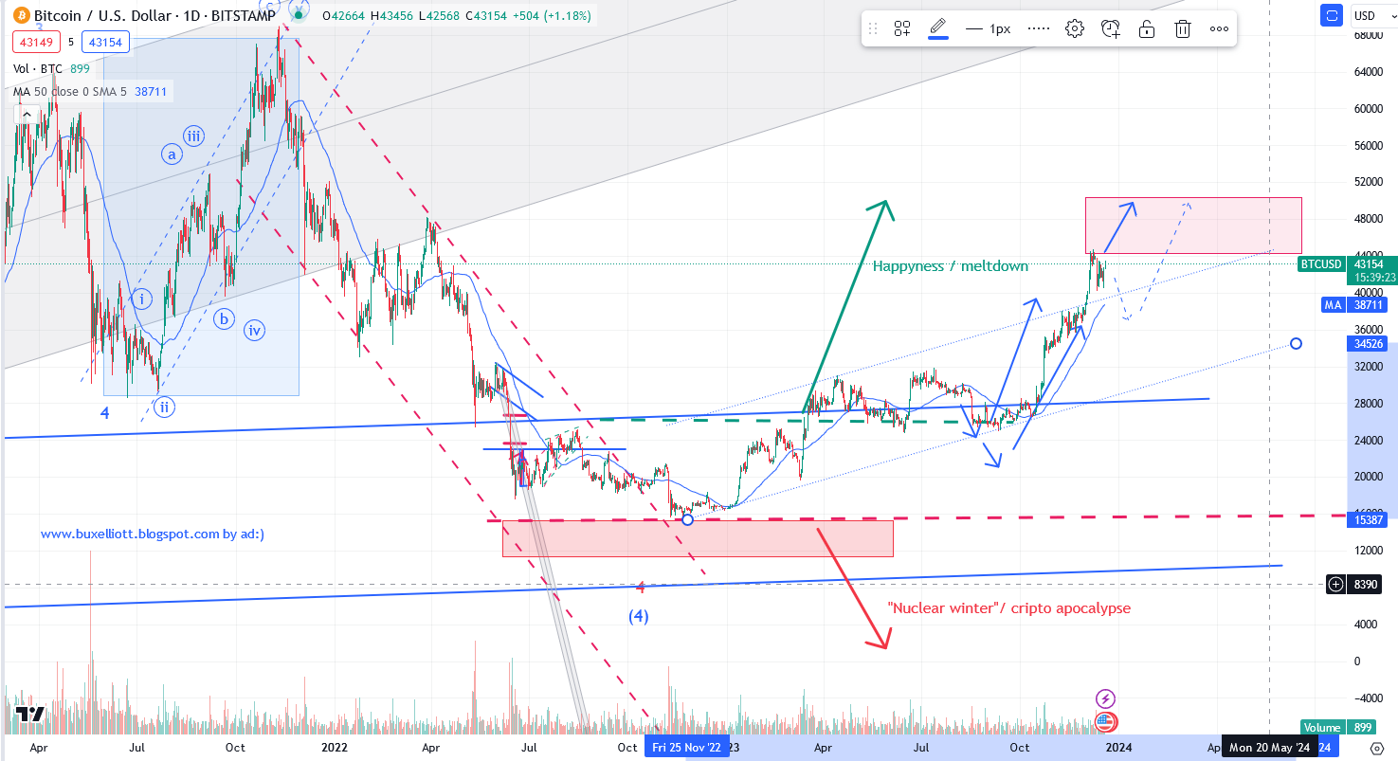Delete drawing with the trash icon
This screenshot has height=761, width=1398.
(x=1183, y=28)
